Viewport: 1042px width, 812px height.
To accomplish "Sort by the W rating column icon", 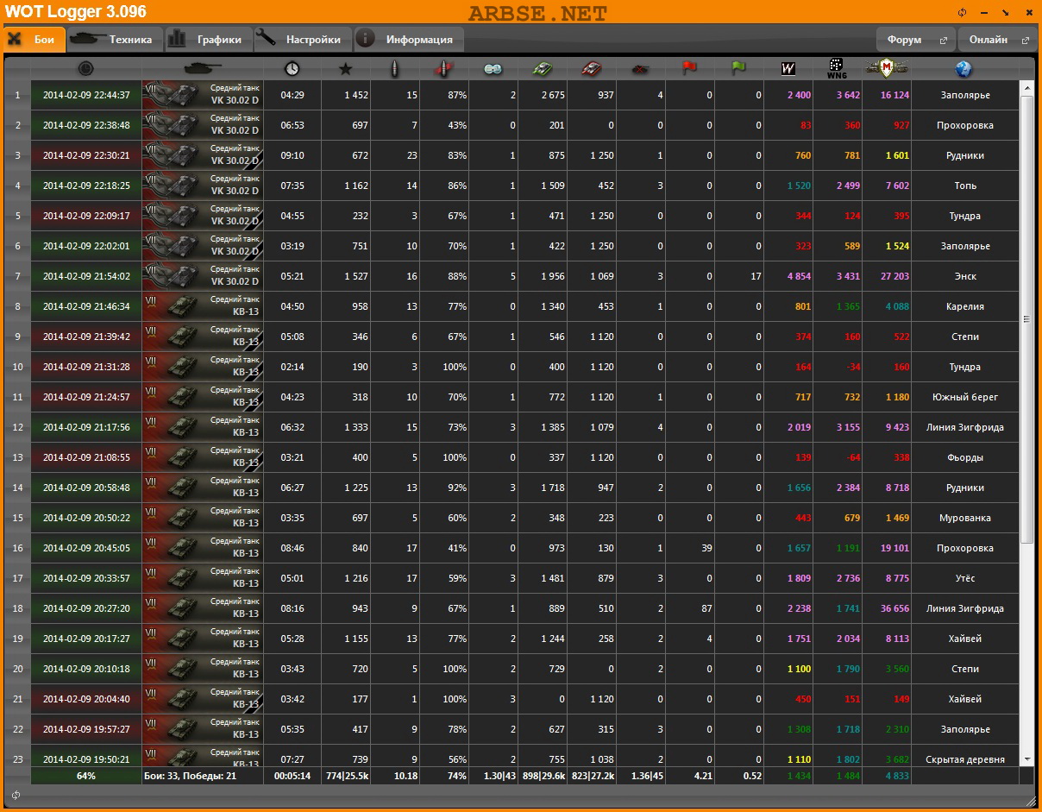I will pyautogui.click(x=788, y=68).
